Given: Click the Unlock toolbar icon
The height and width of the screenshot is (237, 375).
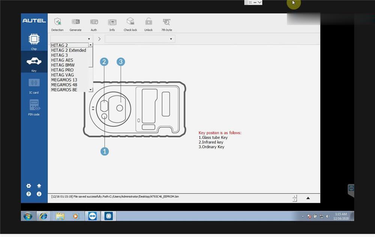Looking at the screenshot, I should [148, 24].
